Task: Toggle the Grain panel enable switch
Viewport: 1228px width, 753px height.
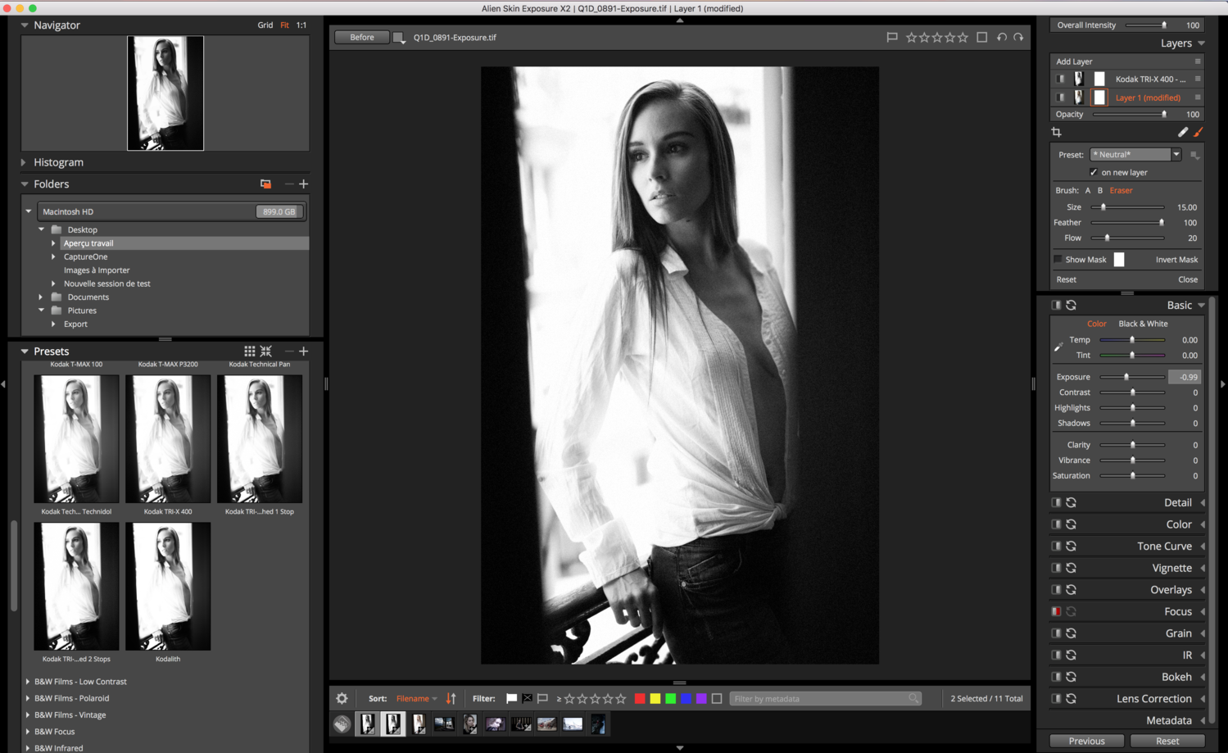Action: (1056, 633)
